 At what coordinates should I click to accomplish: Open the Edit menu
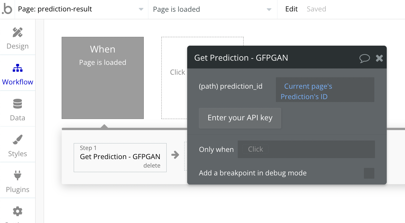click(x=291, y=9)
